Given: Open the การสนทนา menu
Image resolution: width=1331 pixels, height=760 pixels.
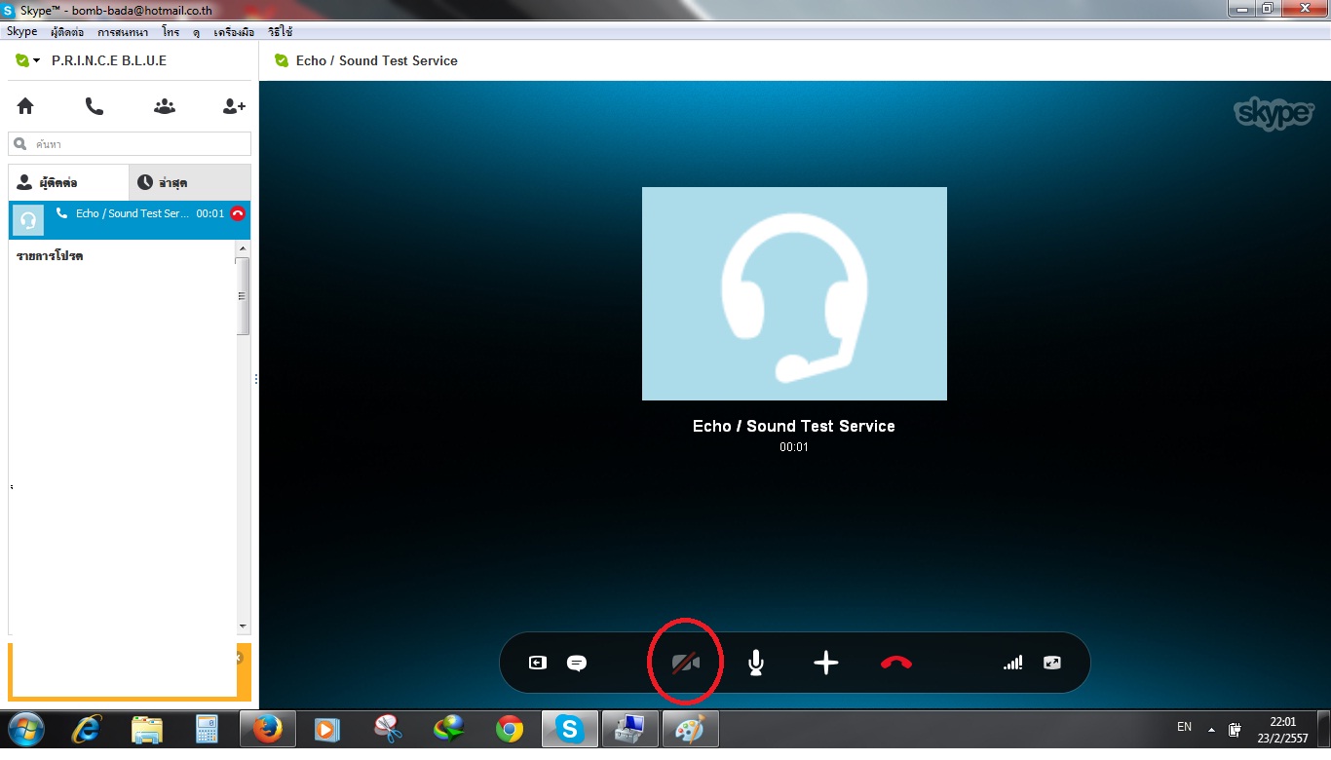Looking at the screenshot, I should point(123,31).
